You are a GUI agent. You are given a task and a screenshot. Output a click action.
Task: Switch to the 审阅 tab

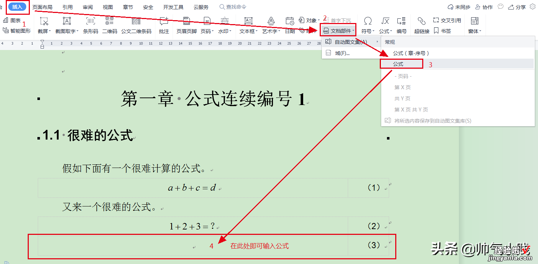click(x=87, y=7)
